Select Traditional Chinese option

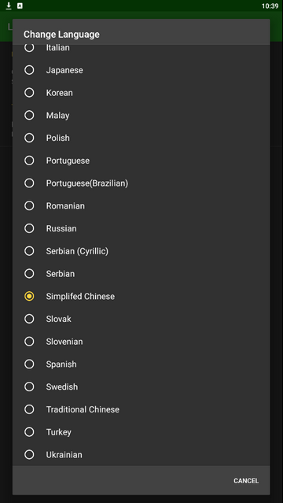pos(141,409)
